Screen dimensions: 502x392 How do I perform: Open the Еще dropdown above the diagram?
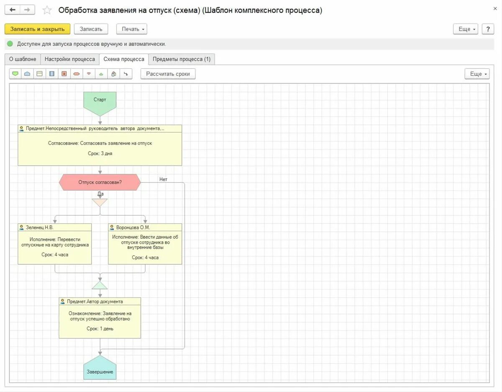pyautogui.click(x=477, y=74)
